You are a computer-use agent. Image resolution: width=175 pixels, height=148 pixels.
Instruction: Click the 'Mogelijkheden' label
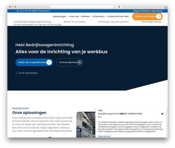tap(21, 108)
